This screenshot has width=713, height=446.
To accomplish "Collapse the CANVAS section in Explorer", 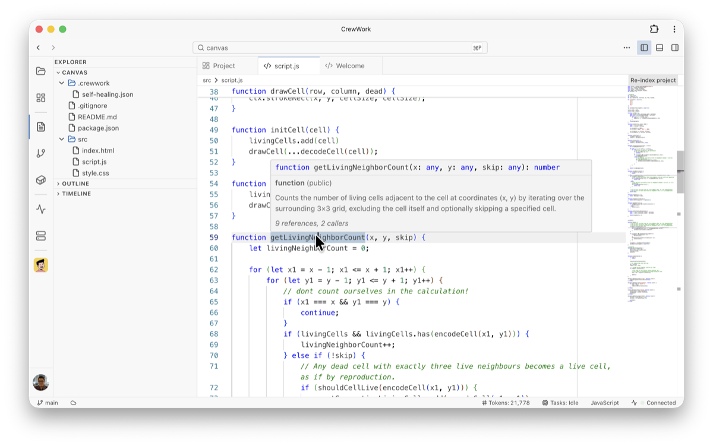I will [58, 72].
